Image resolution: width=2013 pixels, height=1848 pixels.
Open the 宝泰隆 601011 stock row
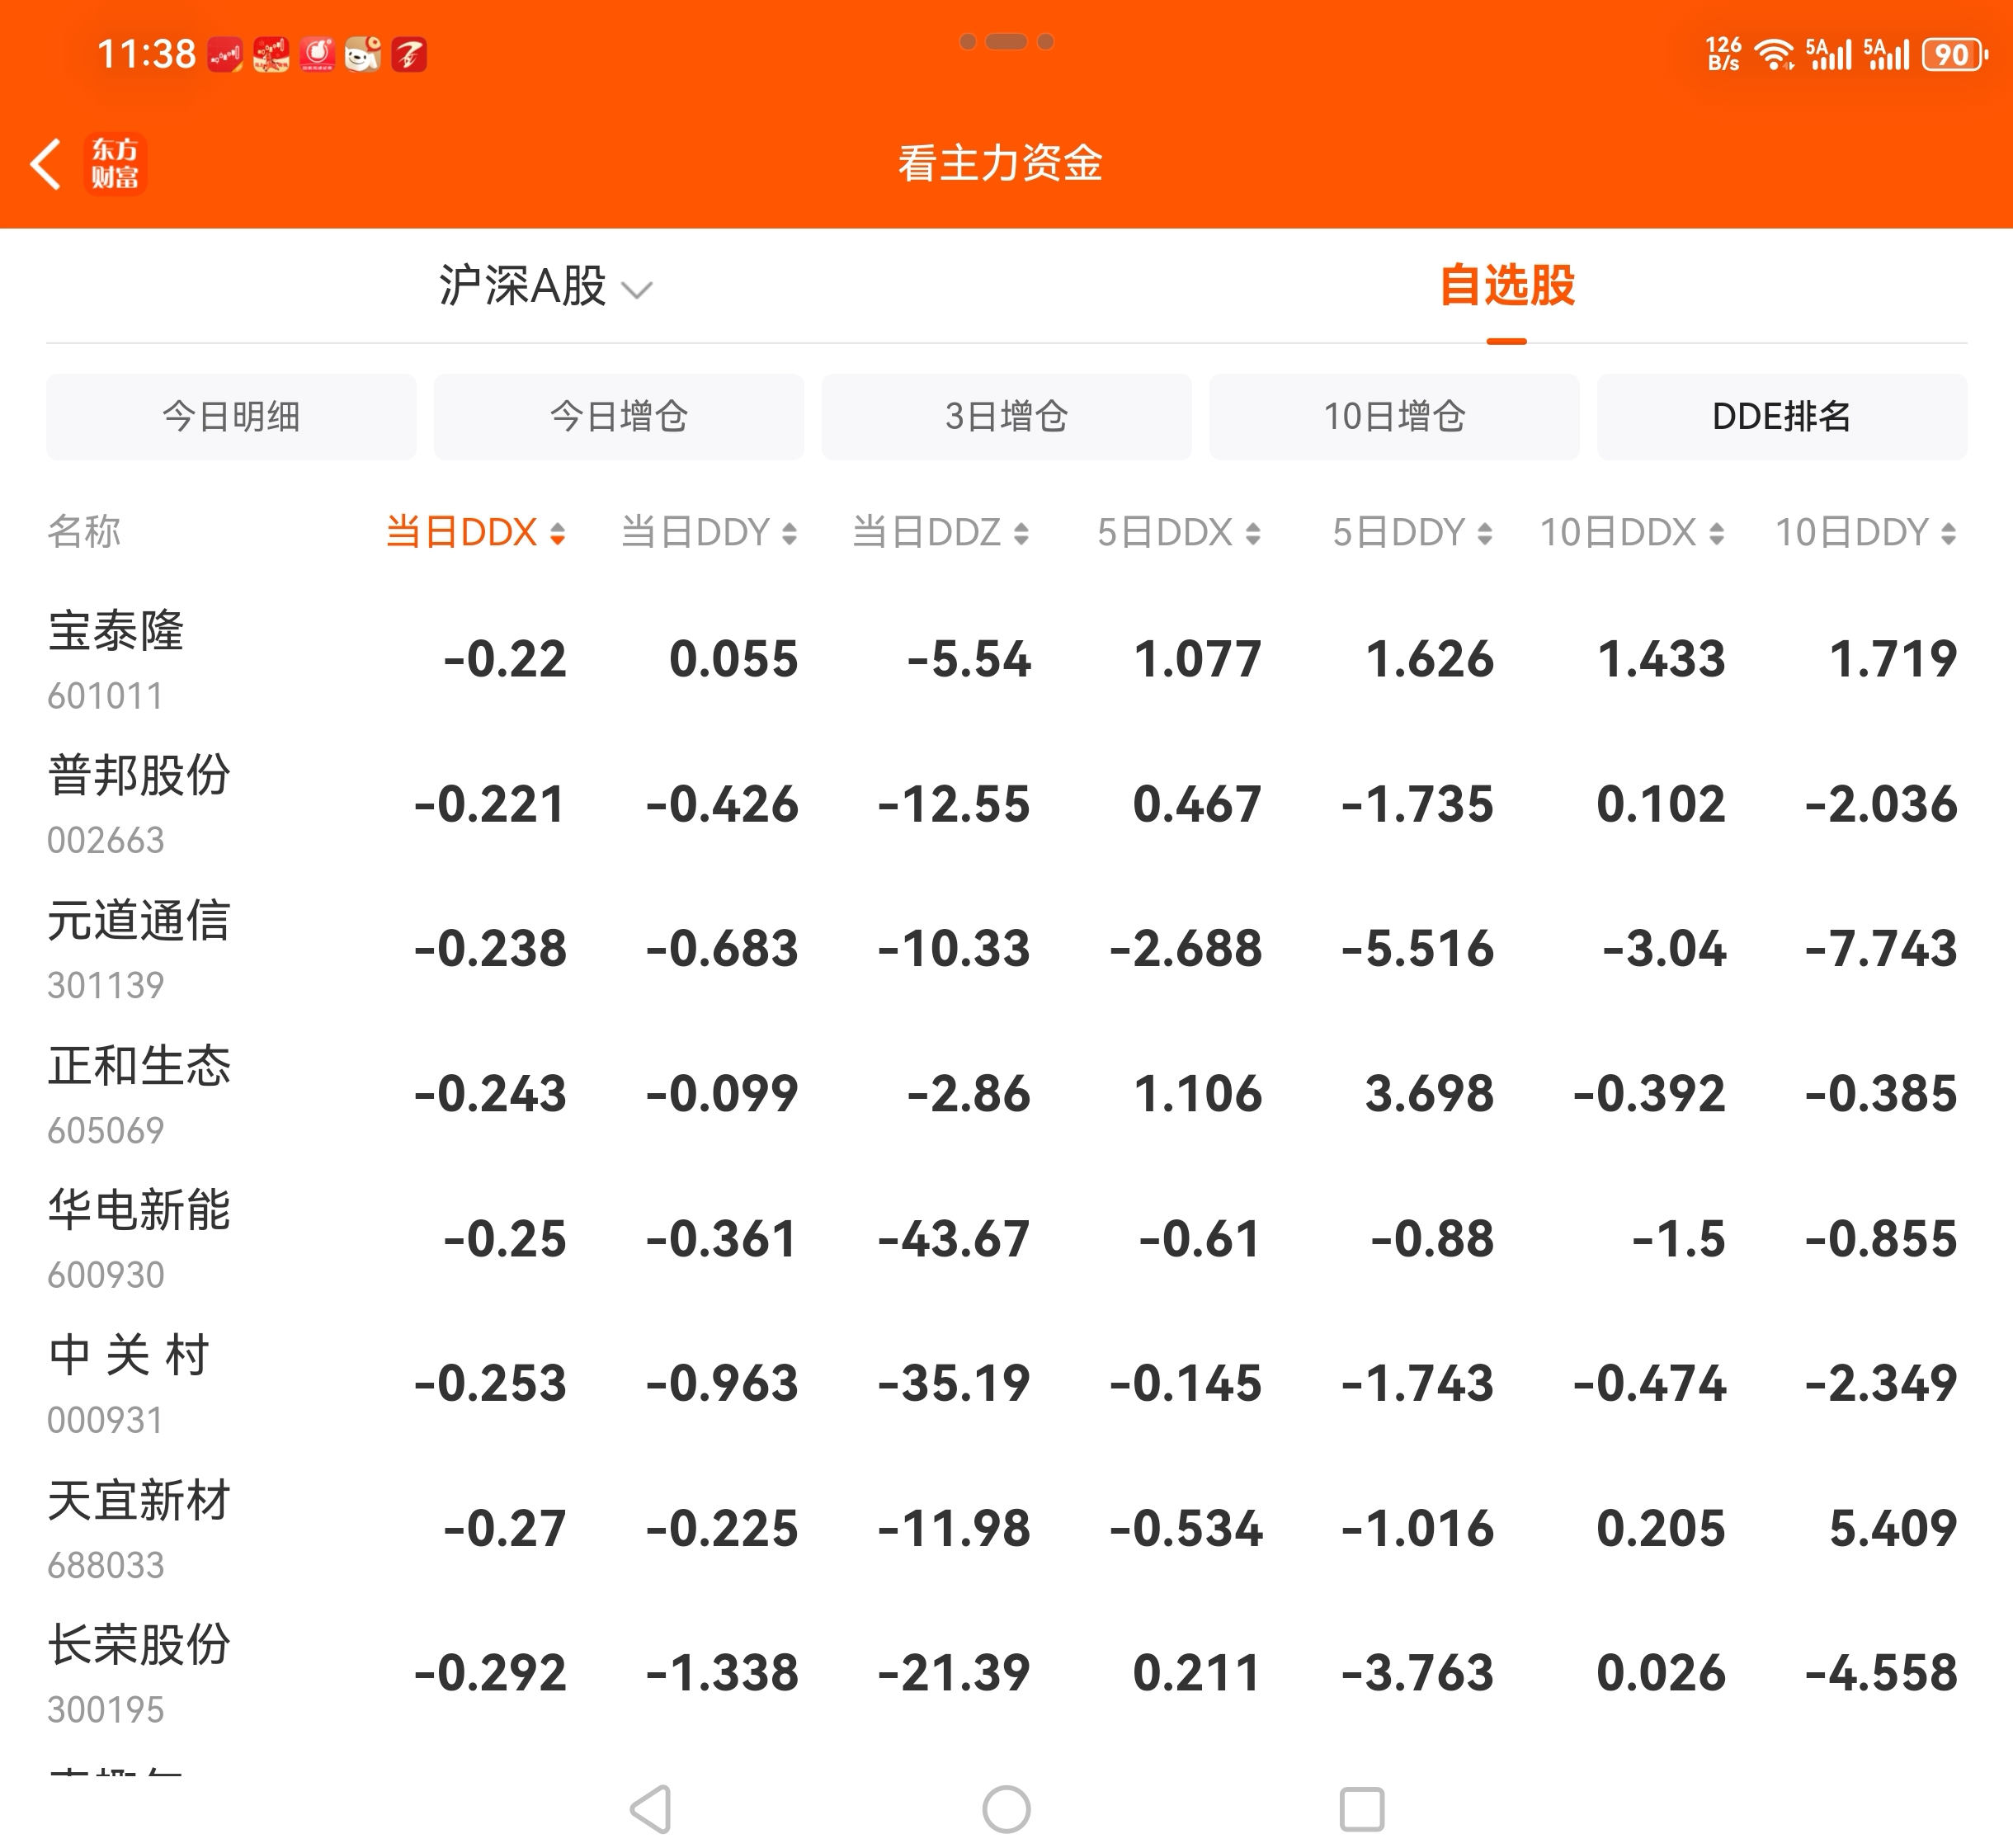click(x=116, y=659)
